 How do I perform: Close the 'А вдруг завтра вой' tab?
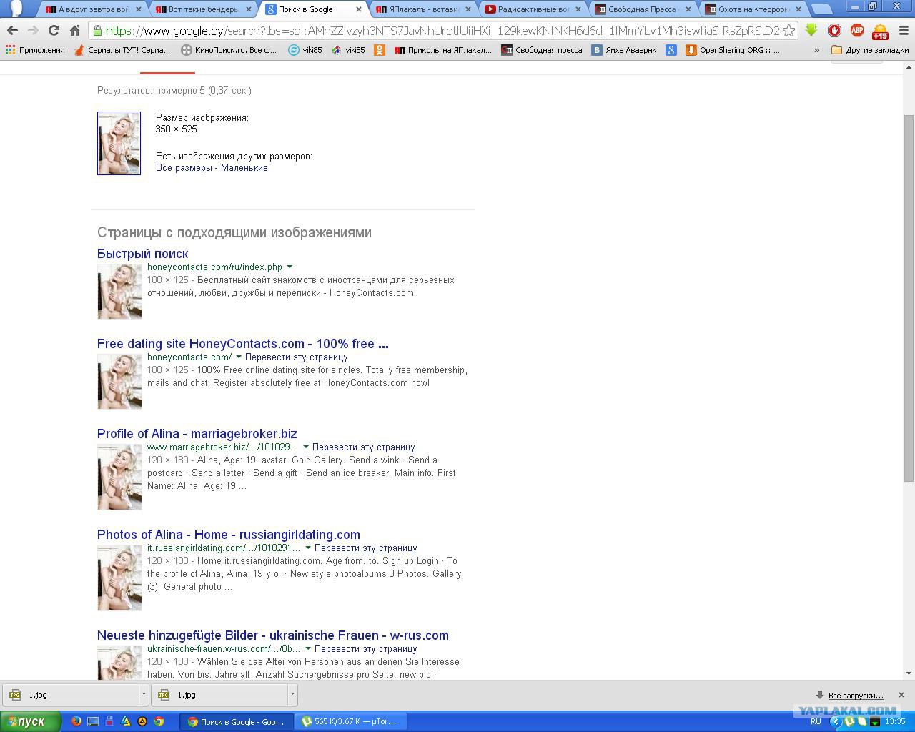point(139,9)
